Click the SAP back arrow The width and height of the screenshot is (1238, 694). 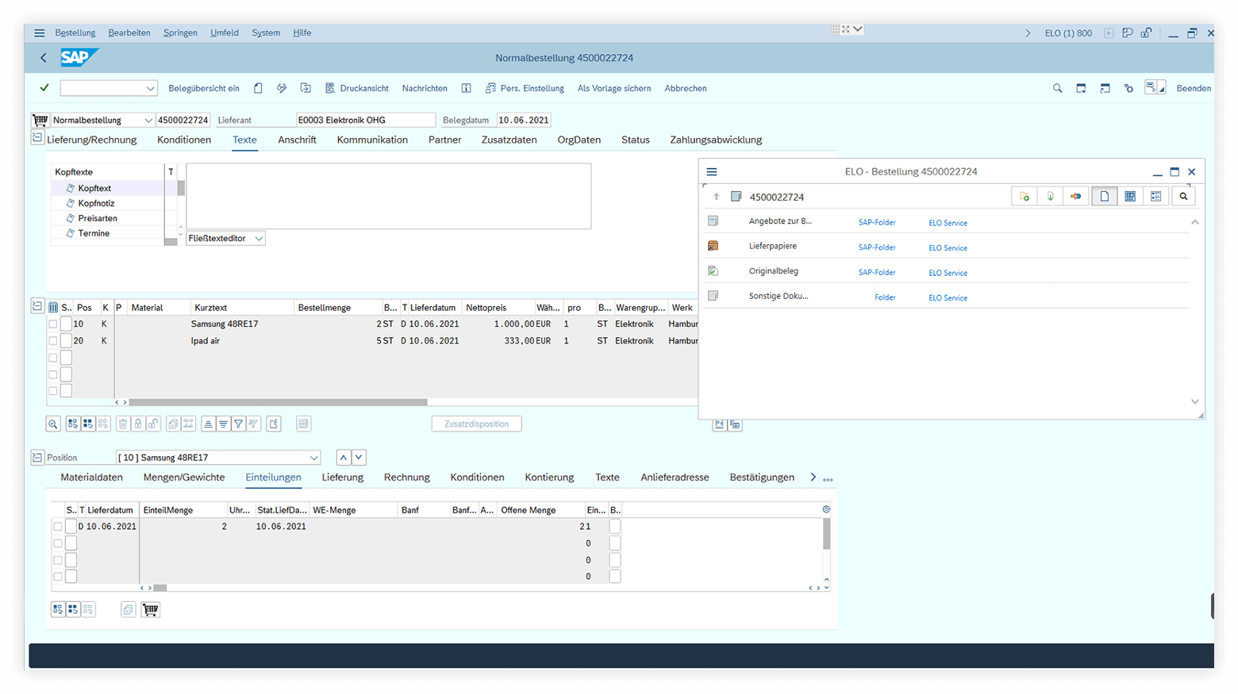click(x=44, y=58)
